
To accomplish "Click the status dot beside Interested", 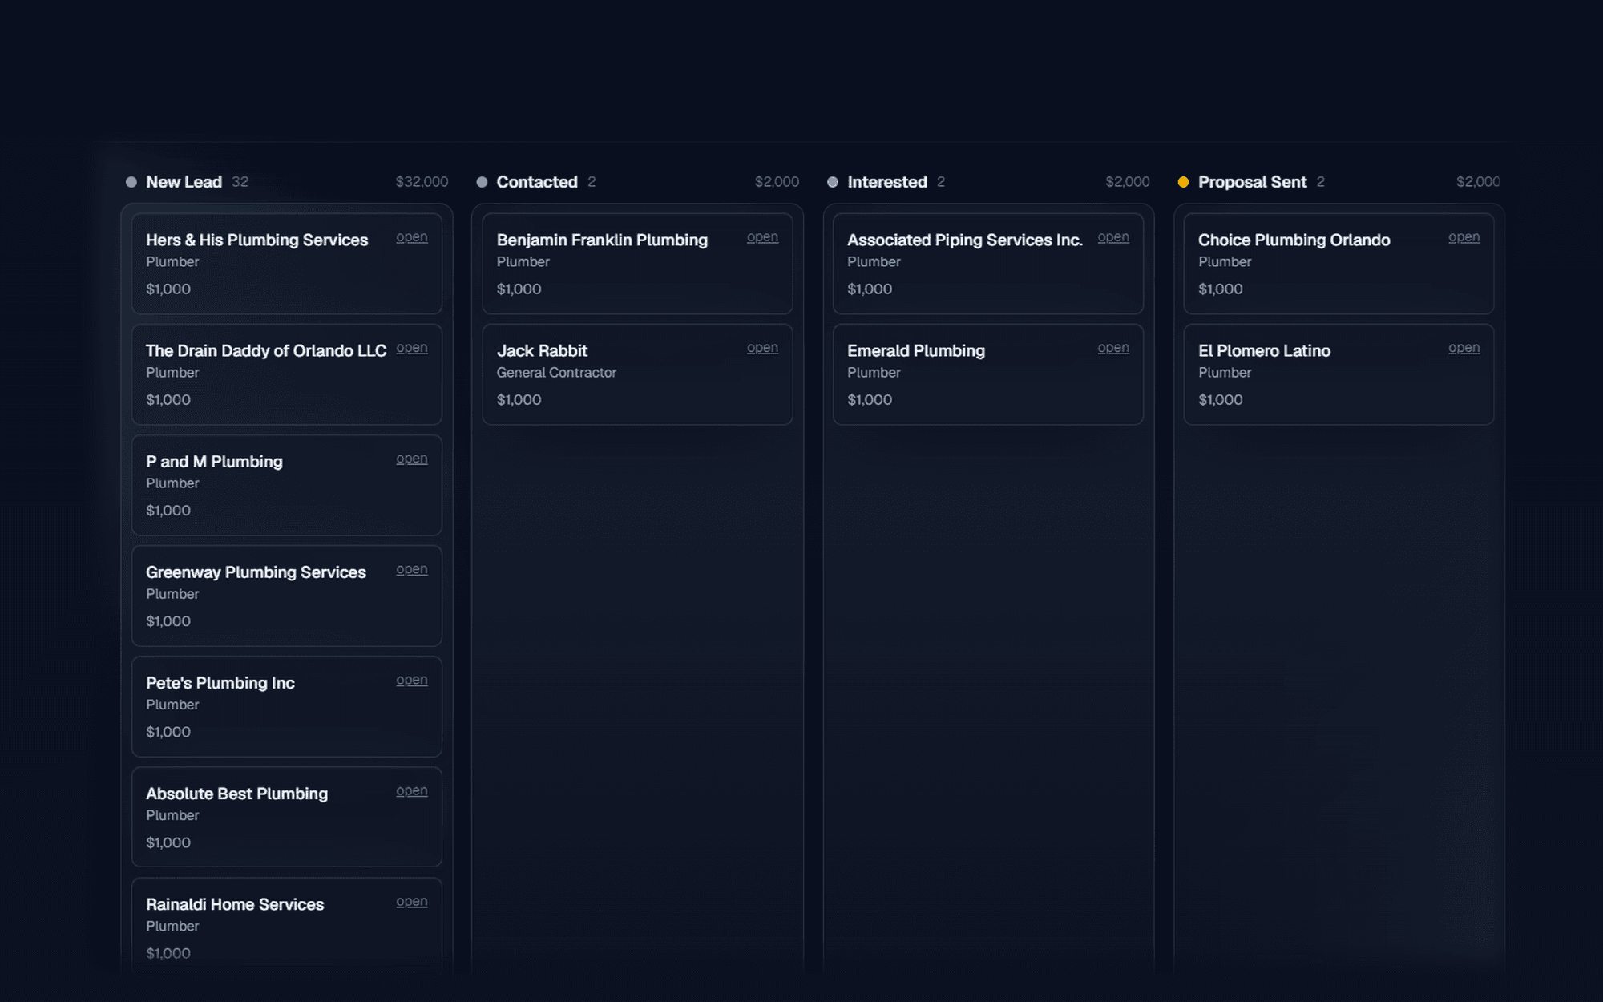I will (833, 182).
